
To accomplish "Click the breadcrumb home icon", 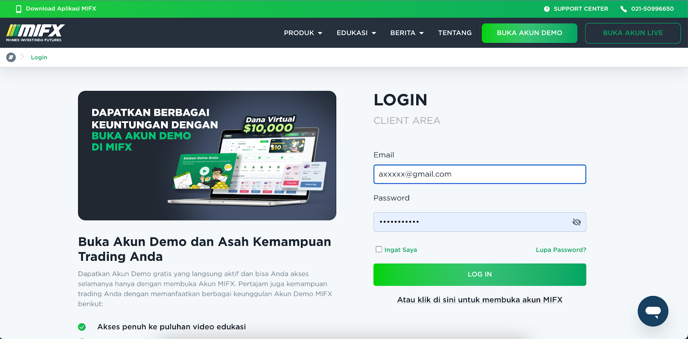I will pyautogui.click(x=11, y=57).
